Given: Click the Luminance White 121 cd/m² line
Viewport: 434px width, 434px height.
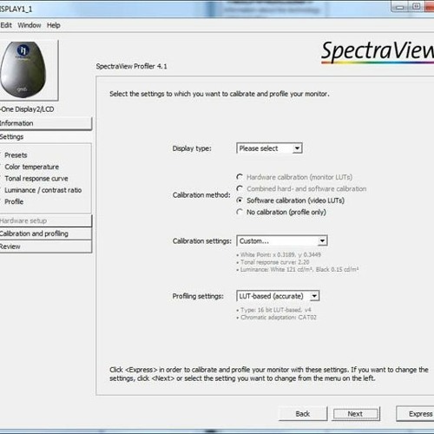Looking at the screenshot, I should tap(298, 269).
